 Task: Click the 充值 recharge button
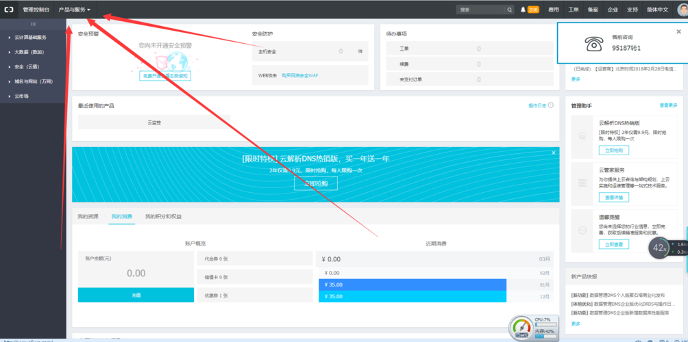[136, 295]
